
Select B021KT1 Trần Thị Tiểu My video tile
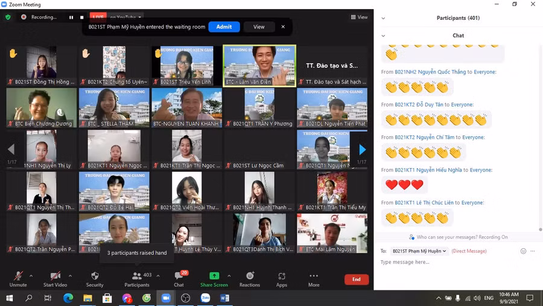(332, 192)
